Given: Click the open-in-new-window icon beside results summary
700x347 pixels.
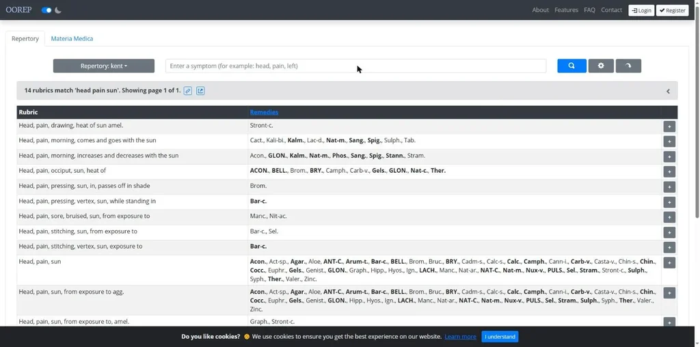Looking at the screenshot, I should coord(200,91).
